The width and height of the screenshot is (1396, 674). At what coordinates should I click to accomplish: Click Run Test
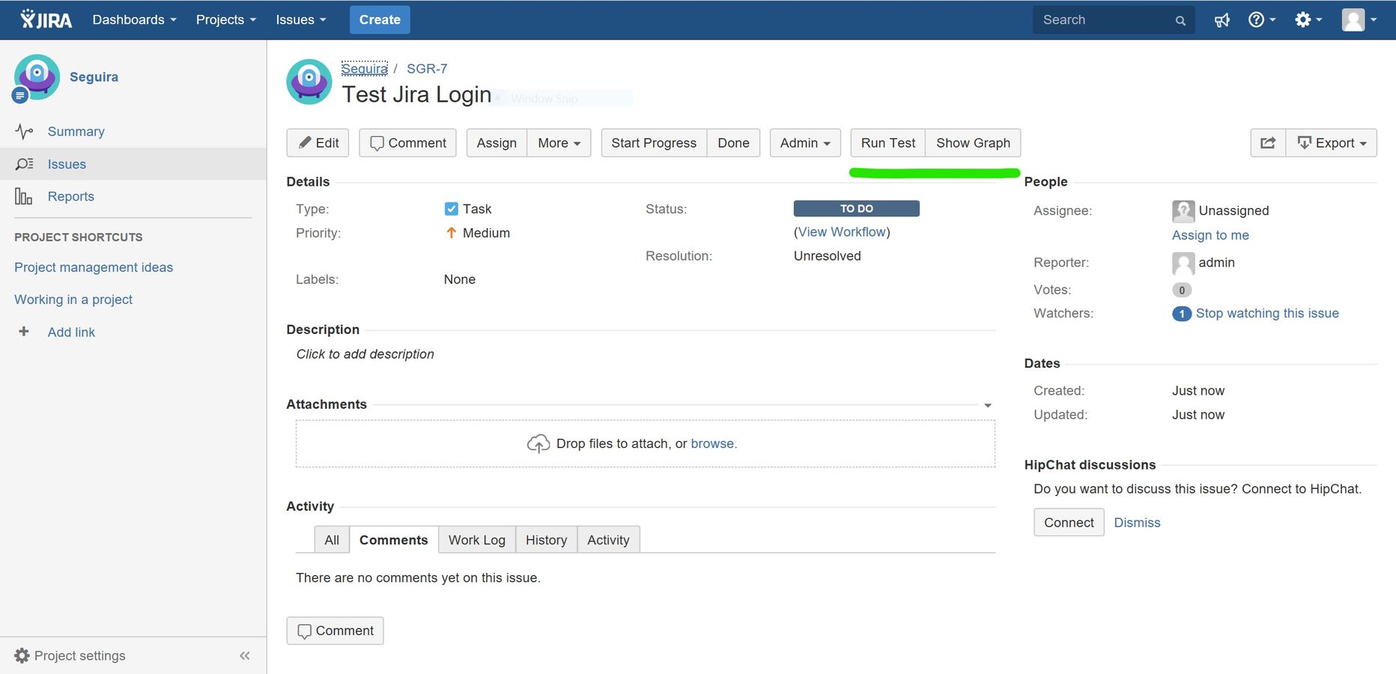[888, 143]
